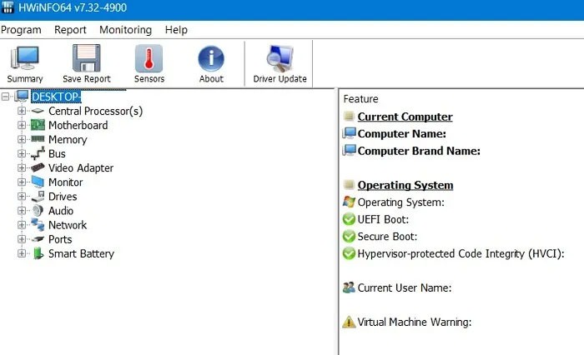
Task: Expand the Central Processor(s) node
Action: 22,111
